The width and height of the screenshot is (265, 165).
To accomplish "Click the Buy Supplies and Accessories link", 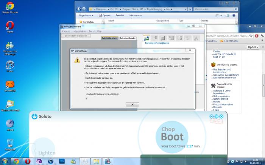I will tap(222, 71).
